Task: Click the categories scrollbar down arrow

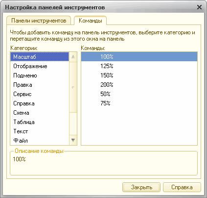Action: tap(73, 140)
